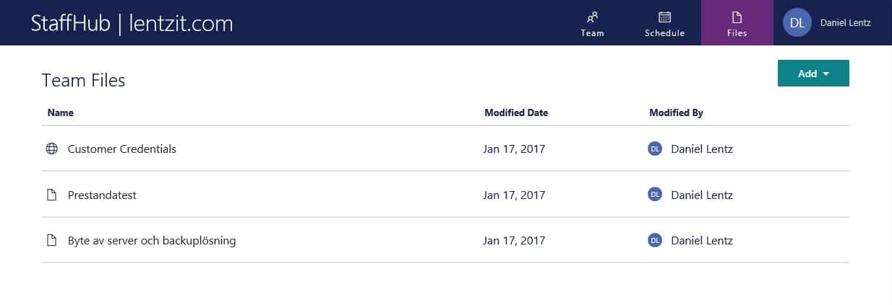
Task: Click DL avatar in Customer Credentials row
Action: coord(655,149)
